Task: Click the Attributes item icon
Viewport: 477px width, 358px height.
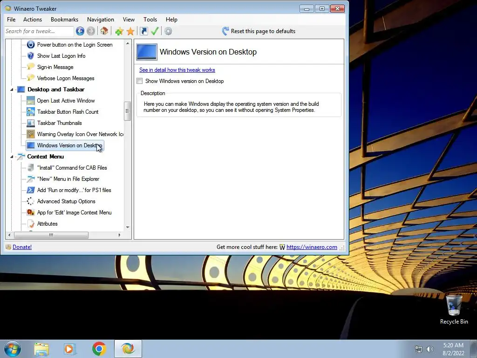Action: (31, 224)
